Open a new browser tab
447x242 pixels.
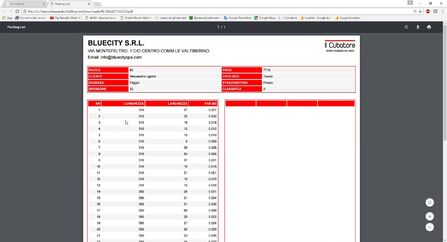[x=97, y=4]
